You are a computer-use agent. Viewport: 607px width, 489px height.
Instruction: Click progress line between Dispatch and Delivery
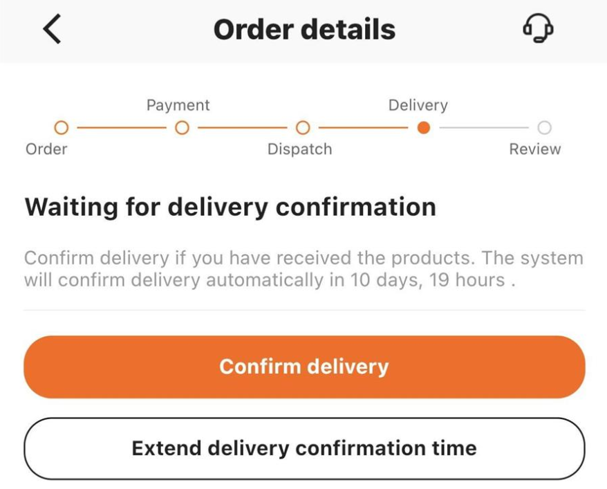click(364, 128)
